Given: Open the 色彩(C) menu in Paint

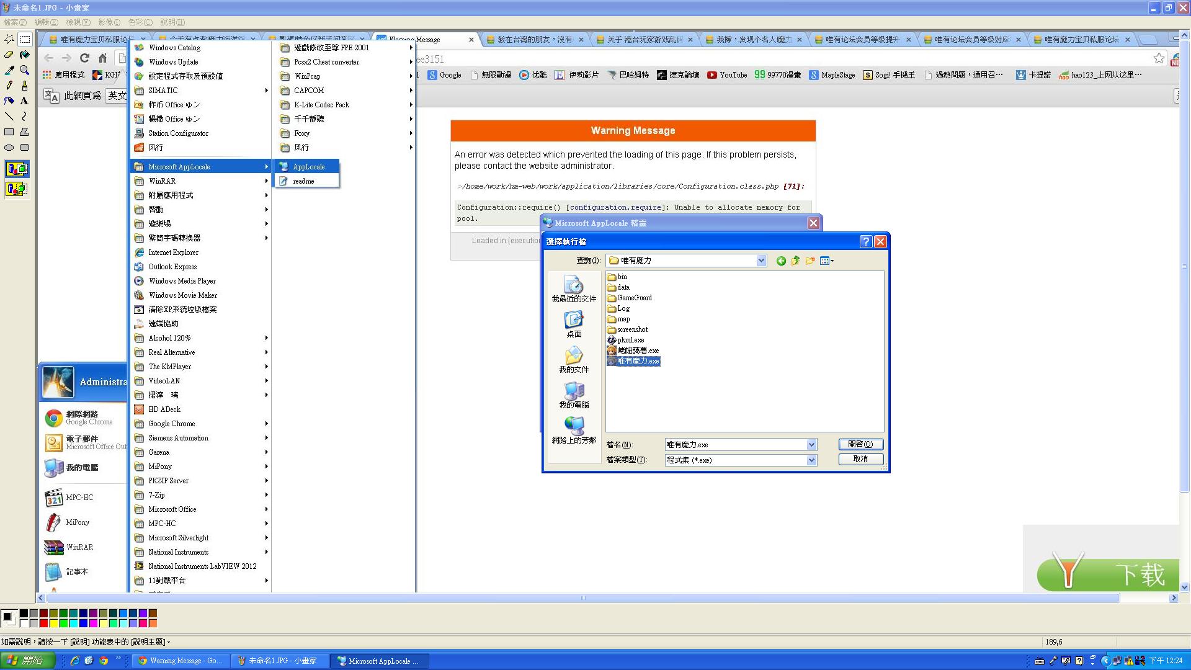Looking at the screenshot, I should click(140, 22).
